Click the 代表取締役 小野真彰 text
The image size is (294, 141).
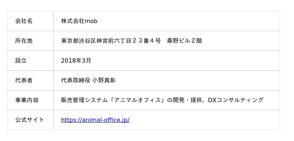coord(88,81)
